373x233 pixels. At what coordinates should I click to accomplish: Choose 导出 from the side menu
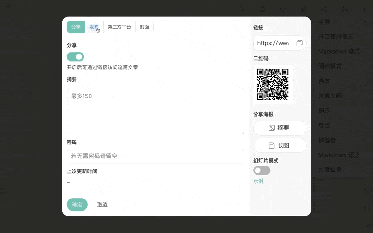[324, 125]
